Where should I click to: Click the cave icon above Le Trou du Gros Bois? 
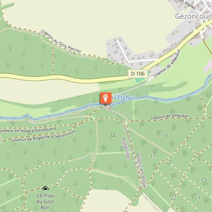pyautogui.click(x=45, y=188)
